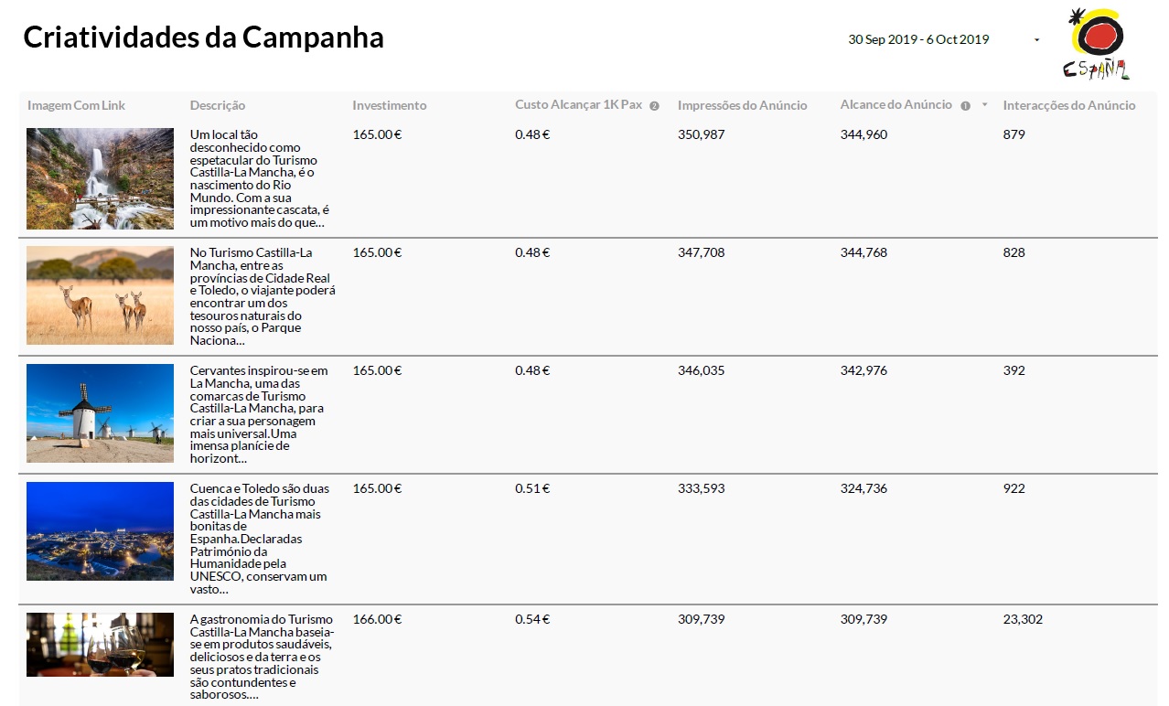Click the Imagem Com Link column header
This screenshot has width=1169, height=706.
76,105
